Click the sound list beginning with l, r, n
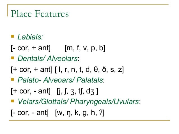 click(x=89, y=70)
